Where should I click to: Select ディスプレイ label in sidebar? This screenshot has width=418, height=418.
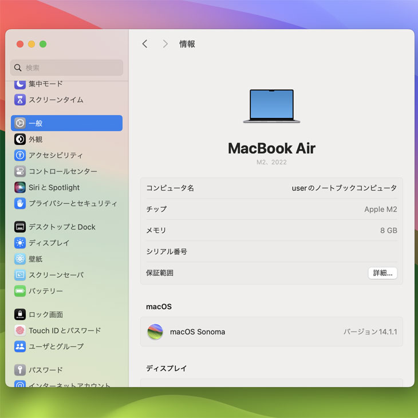click(49, 243)
